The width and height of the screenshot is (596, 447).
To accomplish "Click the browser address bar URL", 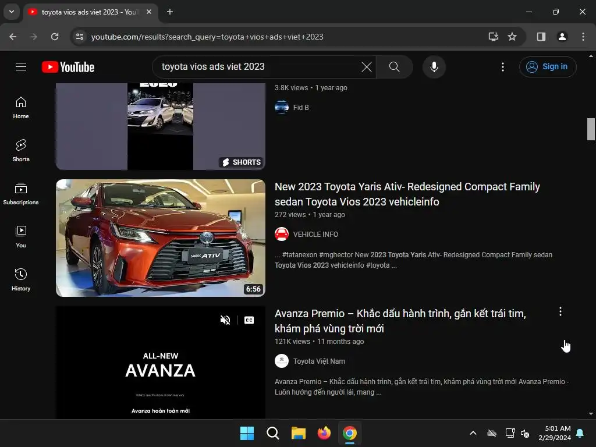I will tap(207, 37).
